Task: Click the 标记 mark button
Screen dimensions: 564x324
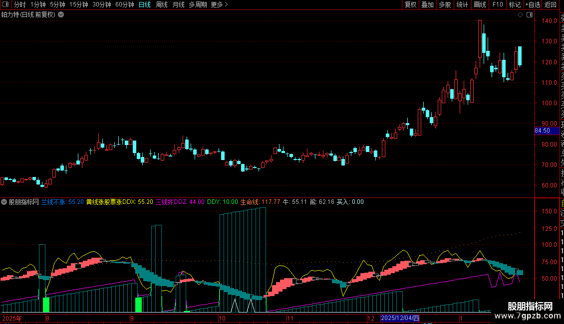Action: (515, 4)
